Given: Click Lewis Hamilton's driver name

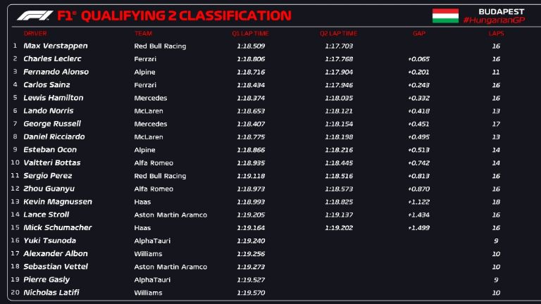Looking at the screenshot, I should [53, 98].
